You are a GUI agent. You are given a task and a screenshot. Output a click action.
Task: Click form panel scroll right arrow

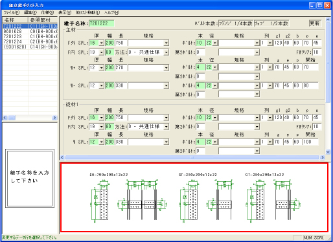coord(323,157)
